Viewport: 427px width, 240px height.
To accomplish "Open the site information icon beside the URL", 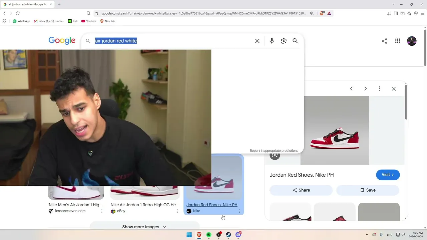I will point(97,13).
